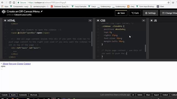Edit pen title with pencil icon
177x99 pixels.
click(41, 11)
